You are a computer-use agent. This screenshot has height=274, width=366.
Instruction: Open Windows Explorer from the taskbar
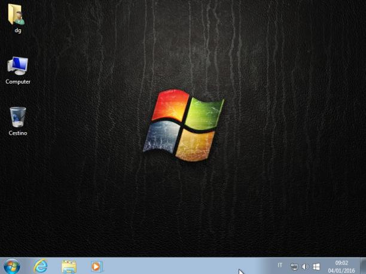pos(69,267)
